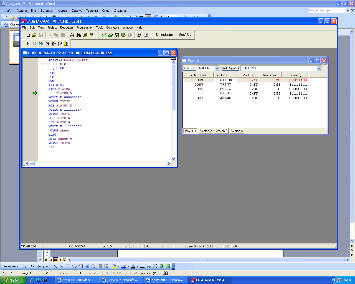Viewport: 355px width, 284px height.
Task: Toggle ЗАП macro recording in status bar
Action: 108,273
